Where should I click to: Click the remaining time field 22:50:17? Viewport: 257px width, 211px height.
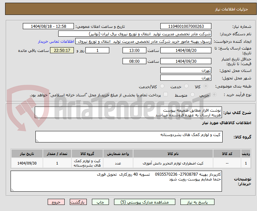62,50
